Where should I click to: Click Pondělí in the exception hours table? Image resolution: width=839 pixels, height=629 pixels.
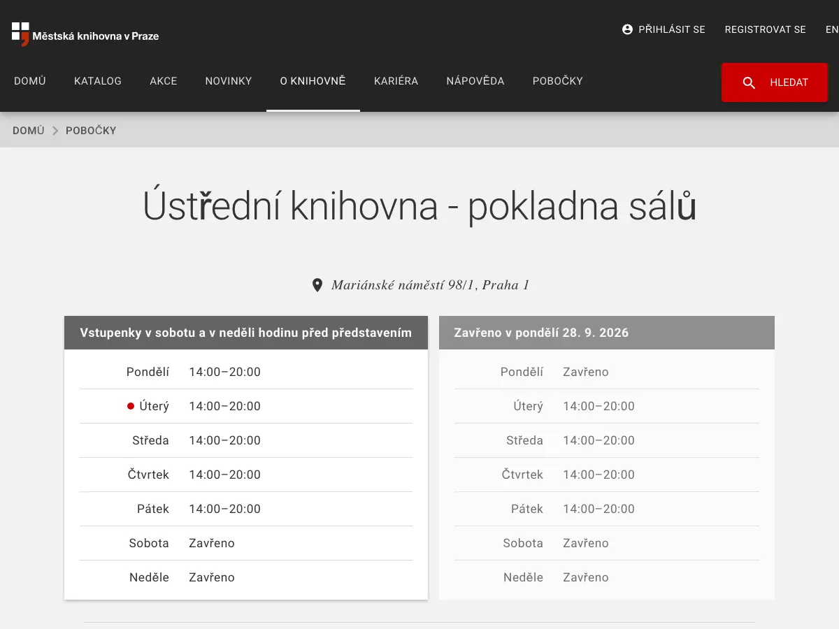522,372
